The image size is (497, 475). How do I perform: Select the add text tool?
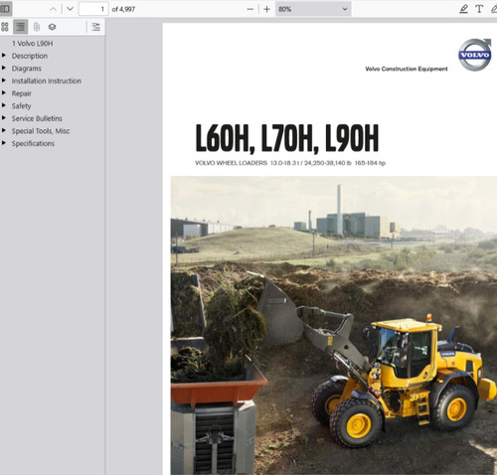479,9
